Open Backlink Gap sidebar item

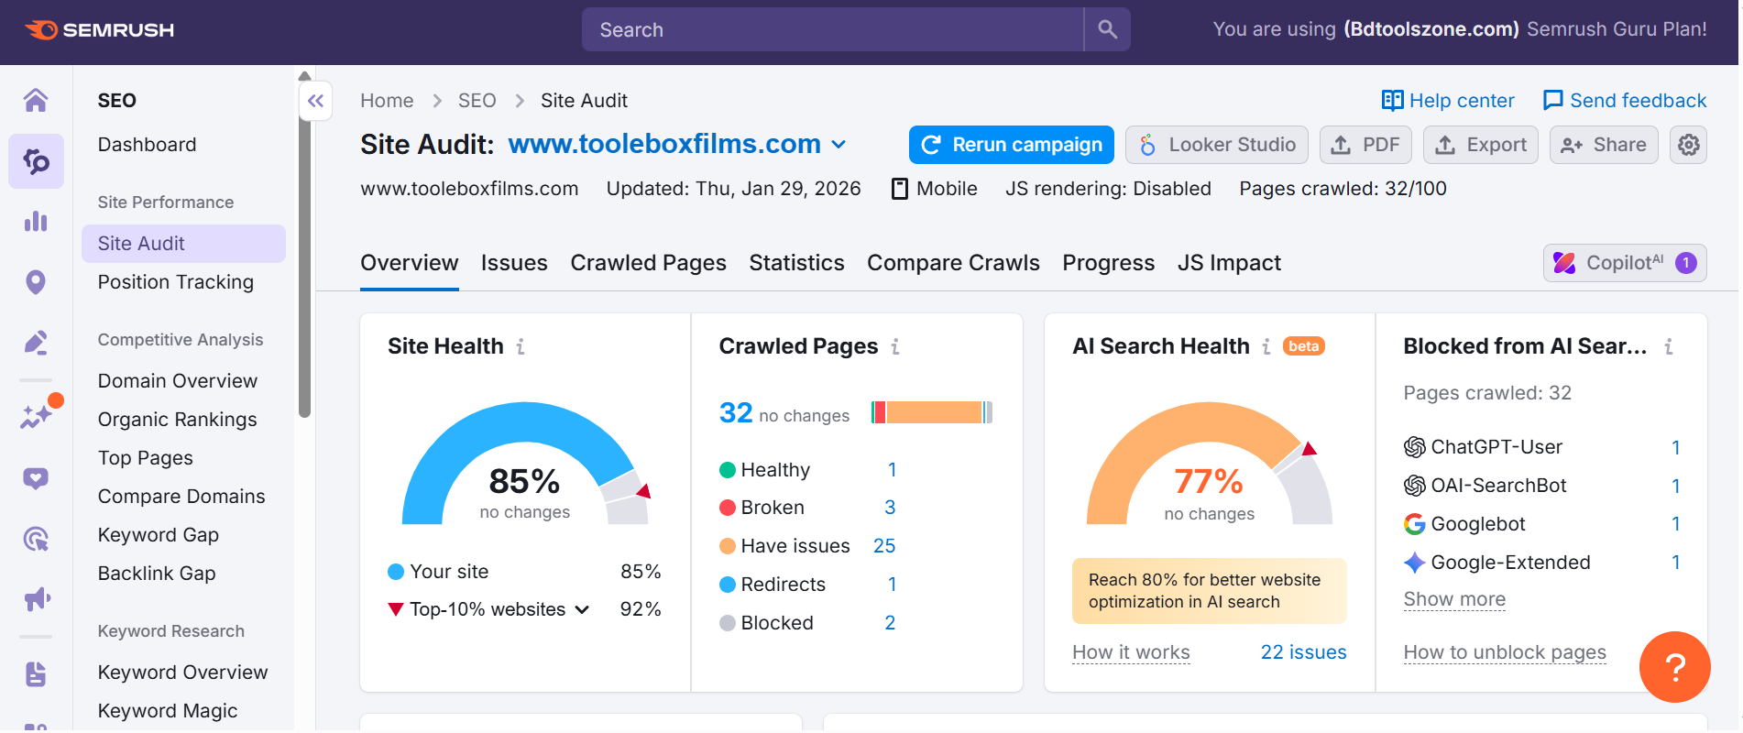pyautogui.click(x=157, y=574)
